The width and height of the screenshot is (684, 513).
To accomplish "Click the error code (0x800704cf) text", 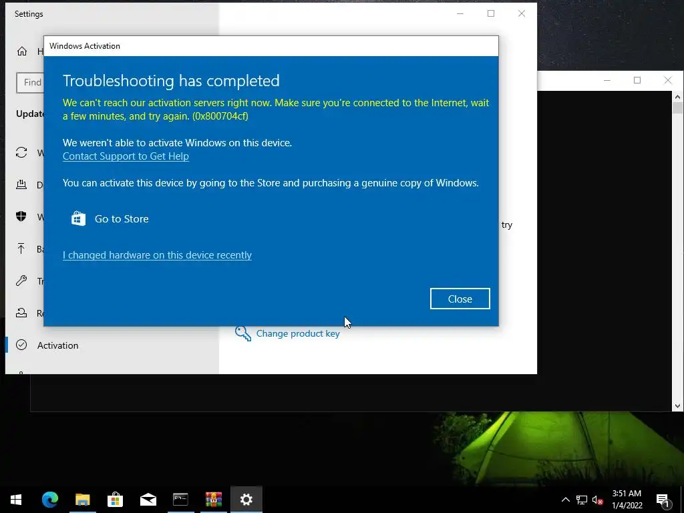I will pos(220,116).
